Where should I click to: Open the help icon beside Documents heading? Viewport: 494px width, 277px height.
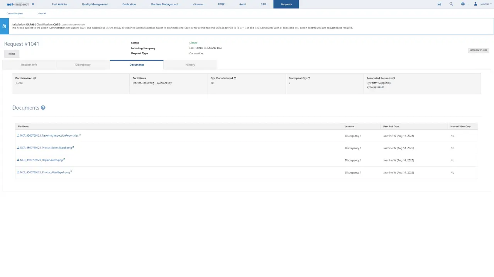43,108
